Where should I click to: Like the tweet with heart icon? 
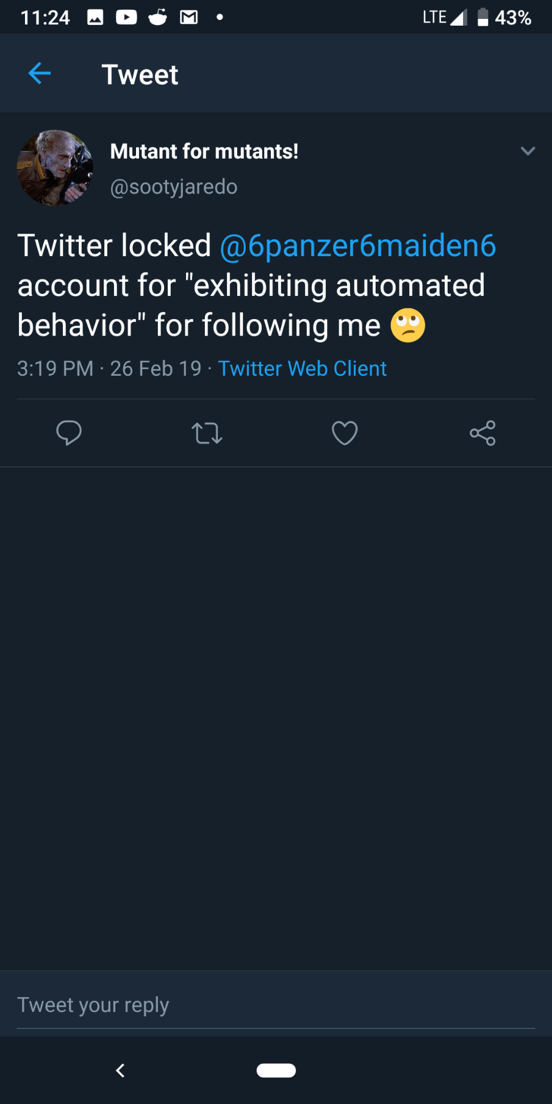(345, 433)
